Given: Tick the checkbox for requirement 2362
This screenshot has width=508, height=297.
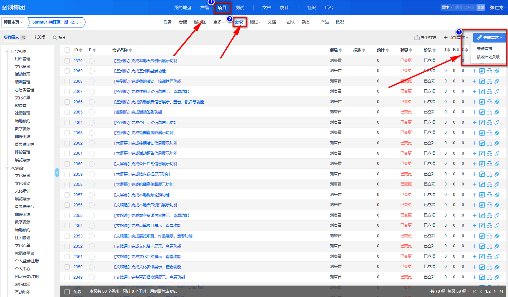Looking at the screenshot, I should coord(67,143).
